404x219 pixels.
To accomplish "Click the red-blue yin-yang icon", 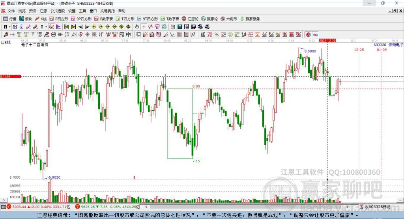I will pos(309,35).
